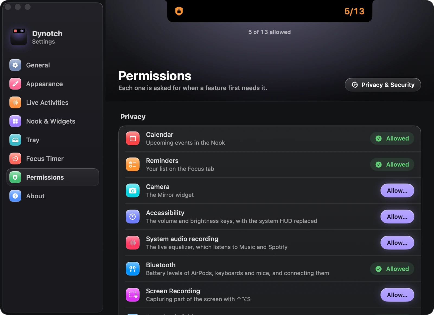
Task: Click the '5 of 13 allowed' text
Action: pyautogui.click(x=269, y=32)
